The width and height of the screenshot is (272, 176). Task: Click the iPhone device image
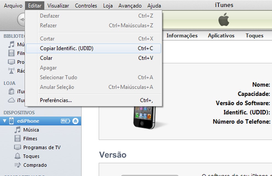point(145,118)
